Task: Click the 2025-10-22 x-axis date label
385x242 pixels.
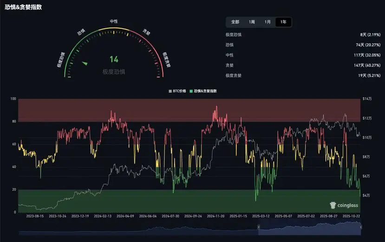Action: tap(351, 216)
